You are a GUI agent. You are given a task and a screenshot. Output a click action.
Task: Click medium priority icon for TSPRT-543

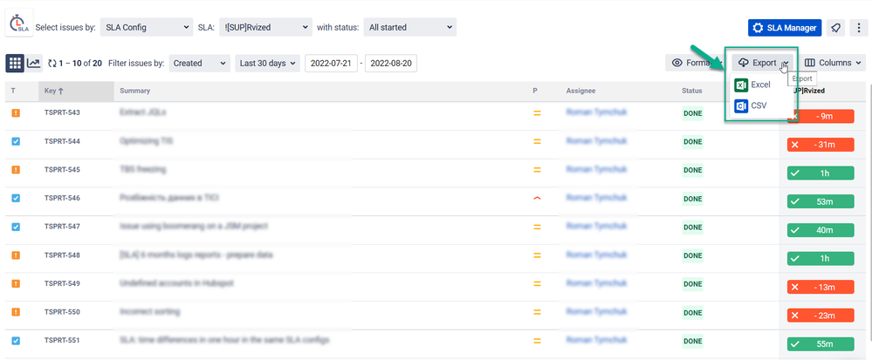537,113
